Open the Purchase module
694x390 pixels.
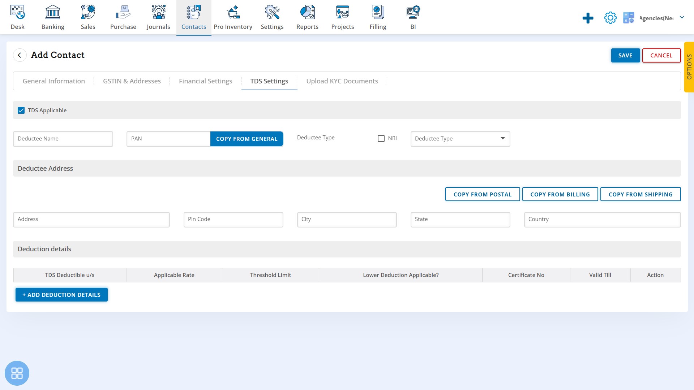[x=123, y=18]
